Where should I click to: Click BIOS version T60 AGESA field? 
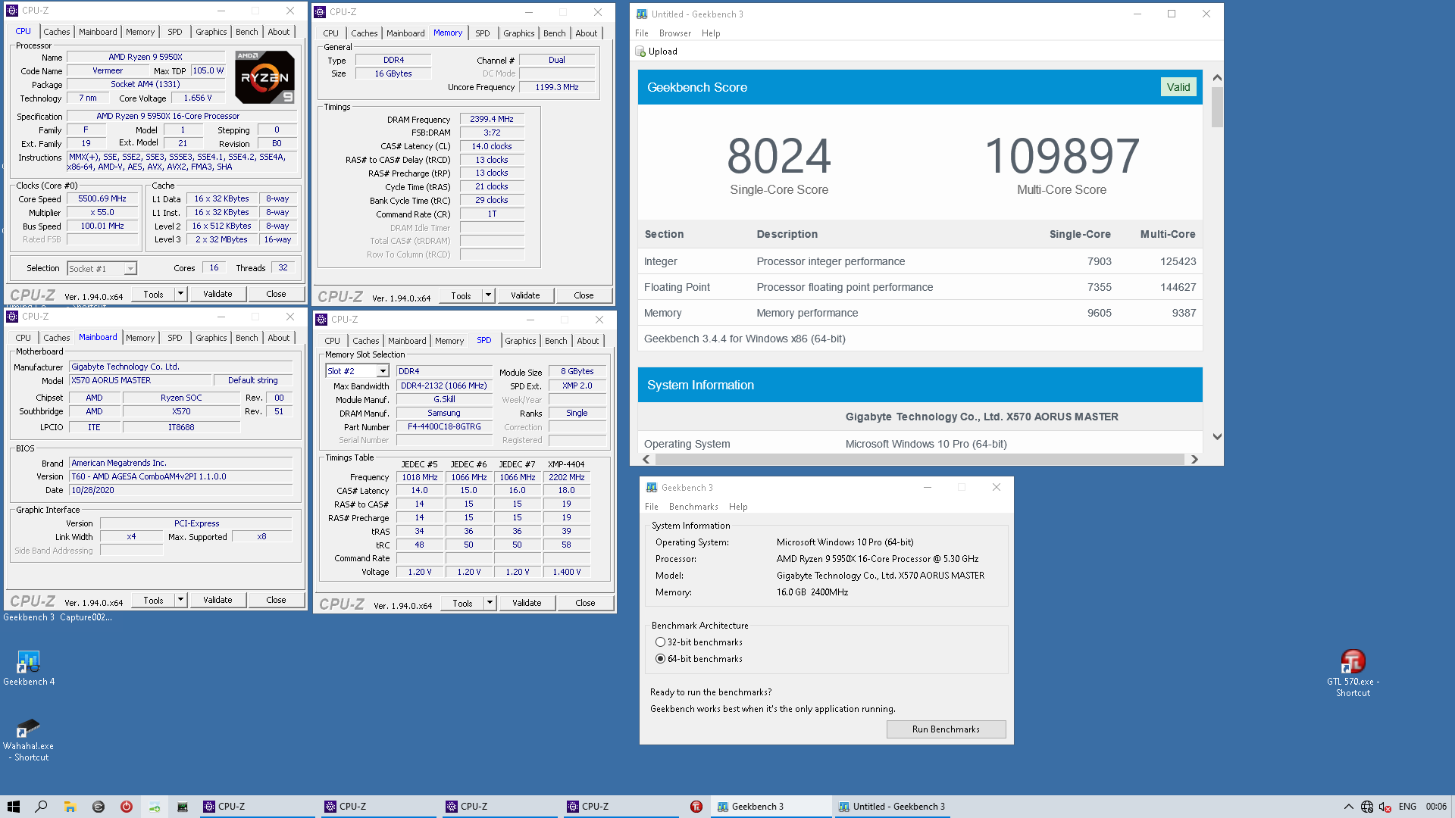point(180,476)
